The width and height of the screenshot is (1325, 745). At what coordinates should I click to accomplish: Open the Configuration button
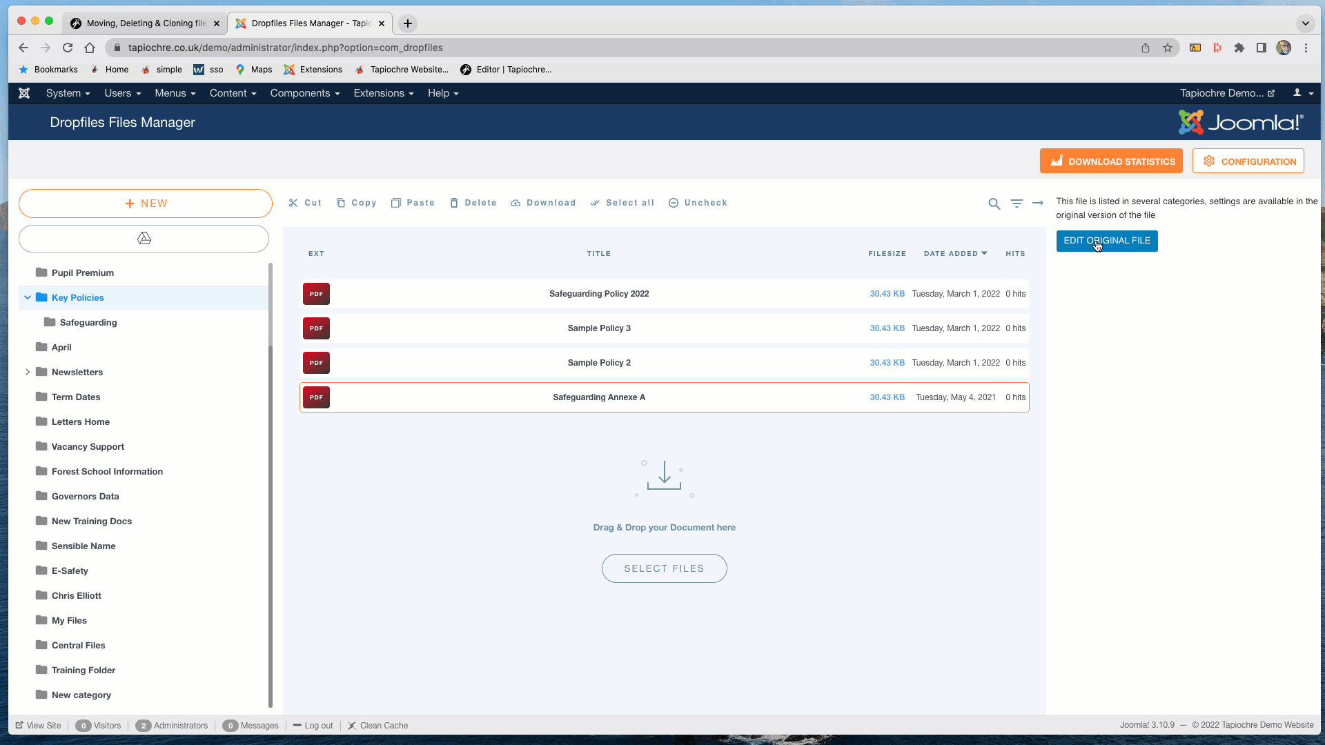click(x=1248, y=161)
